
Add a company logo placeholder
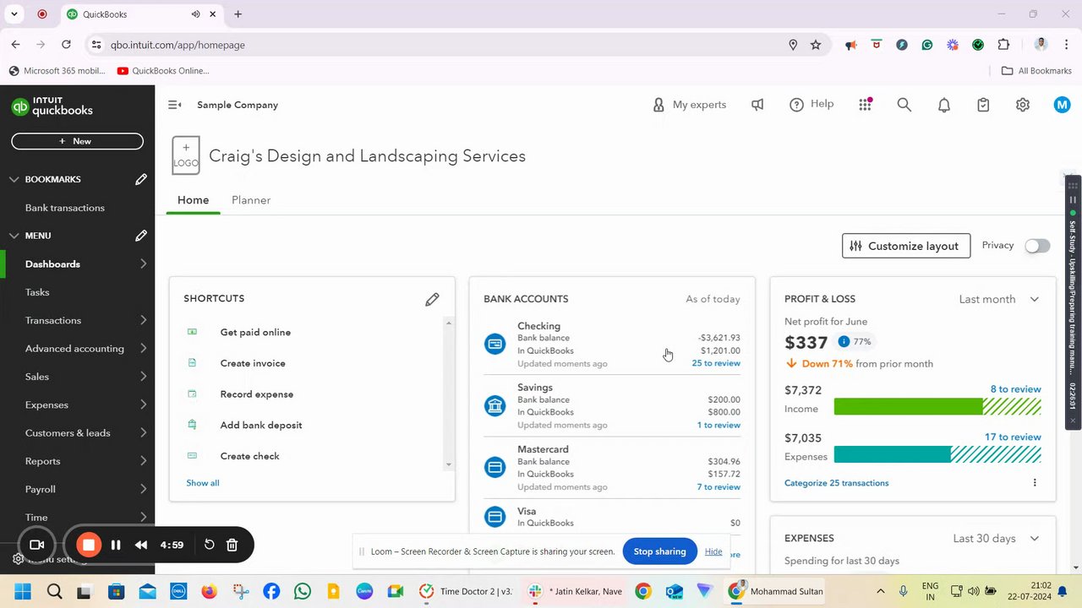[186, 155]
